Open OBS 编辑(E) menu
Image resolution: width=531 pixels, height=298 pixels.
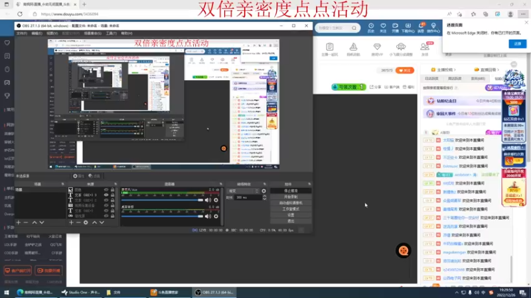tap(37, 34)
